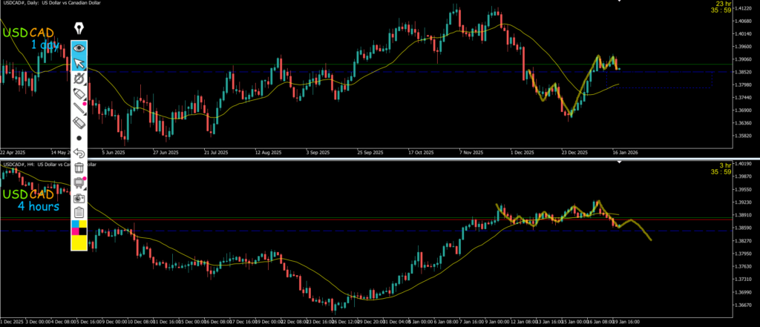Click the trash bin delete icon
760x327 pixels.
point(79,168)
